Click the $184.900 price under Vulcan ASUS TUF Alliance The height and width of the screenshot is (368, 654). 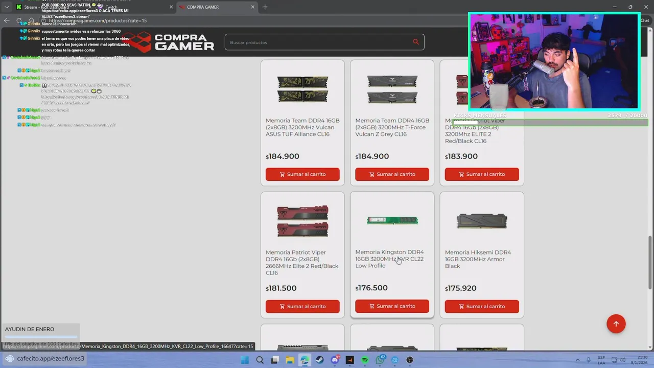coord(283,156)
